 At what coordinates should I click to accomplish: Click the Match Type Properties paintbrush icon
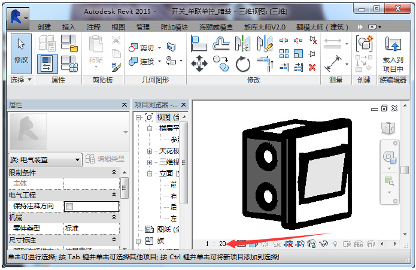coord(116,68)
